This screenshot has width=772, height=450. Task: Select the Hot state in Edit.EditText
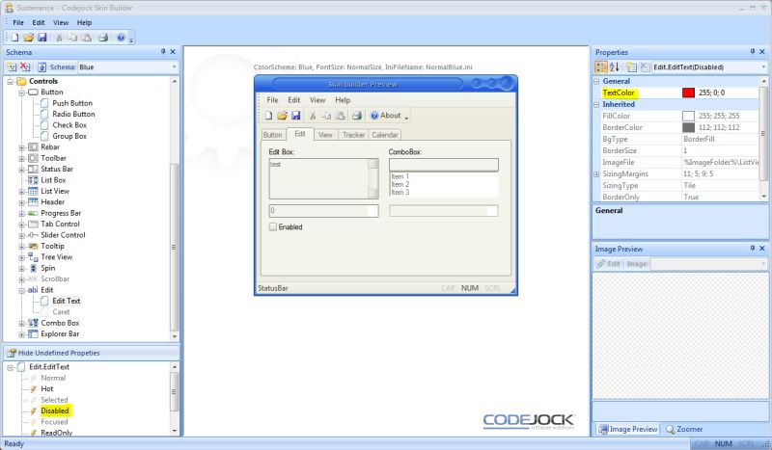47,388
